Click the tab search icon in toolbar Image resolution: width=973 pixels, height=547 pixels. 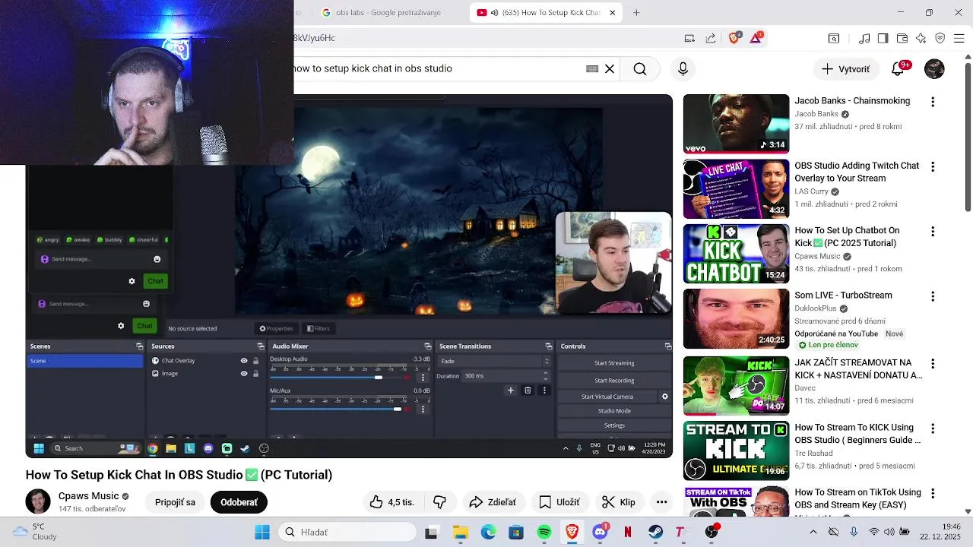click(834, 38)
